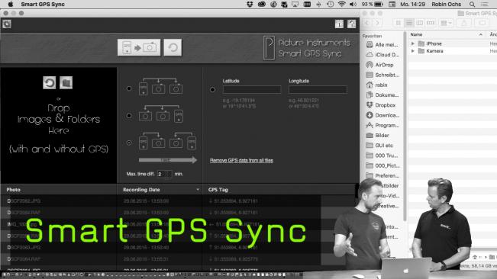Select the manual Latitude/Longitude radio button
Viewport: 497px width, 279px height.
[x=213, y=89]
